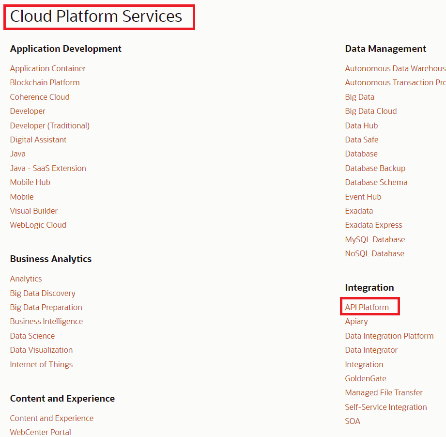Select the Mobile Hub link
The width and height of the screenshot is (446, 437).
point(30,182)
